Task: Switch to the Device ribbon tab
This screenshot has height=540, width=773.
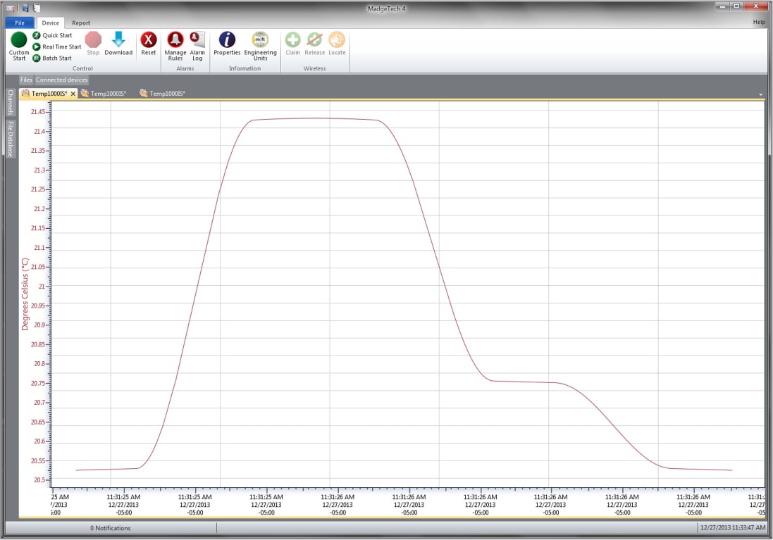Action: (x=50, y=23)
